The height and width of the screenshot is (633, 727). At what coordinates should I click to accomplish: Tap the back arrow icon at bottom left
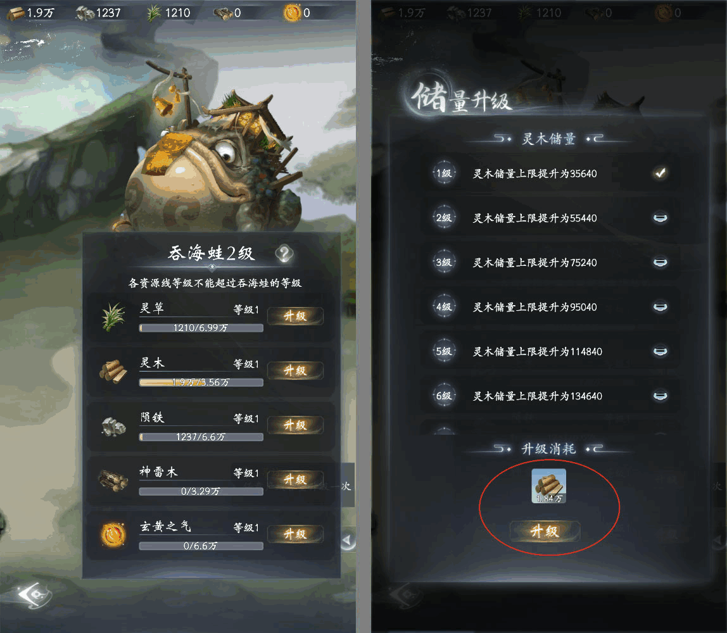click(x=35, y=595)
